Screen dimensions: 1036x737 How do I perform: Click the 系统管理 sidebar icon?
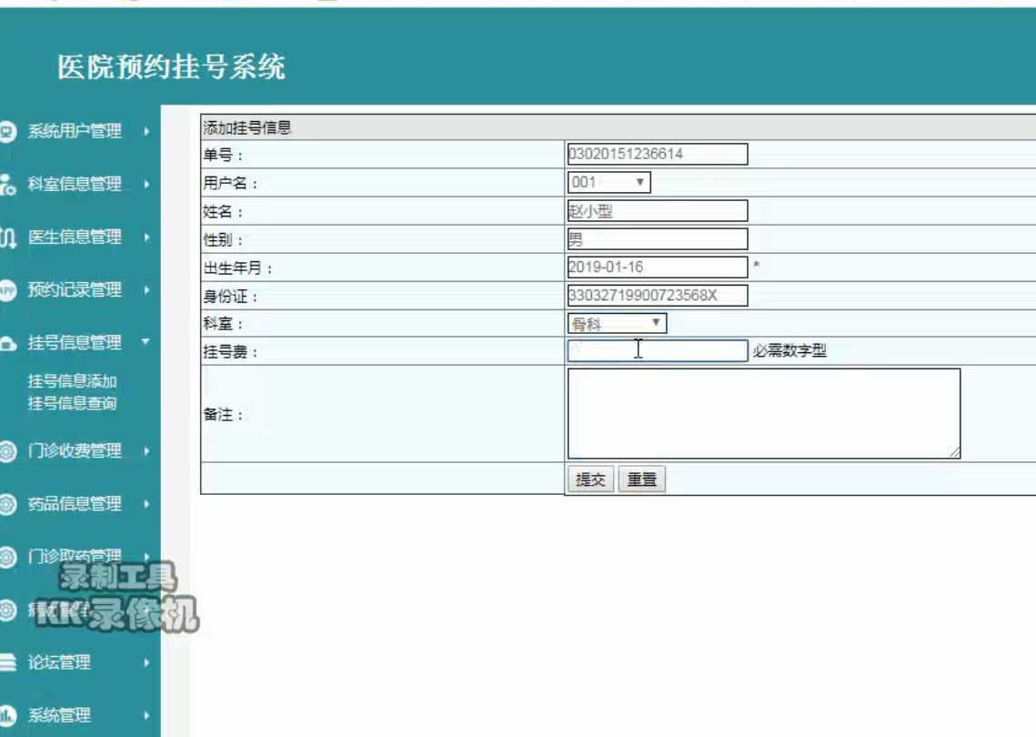(x=6, y=715)
